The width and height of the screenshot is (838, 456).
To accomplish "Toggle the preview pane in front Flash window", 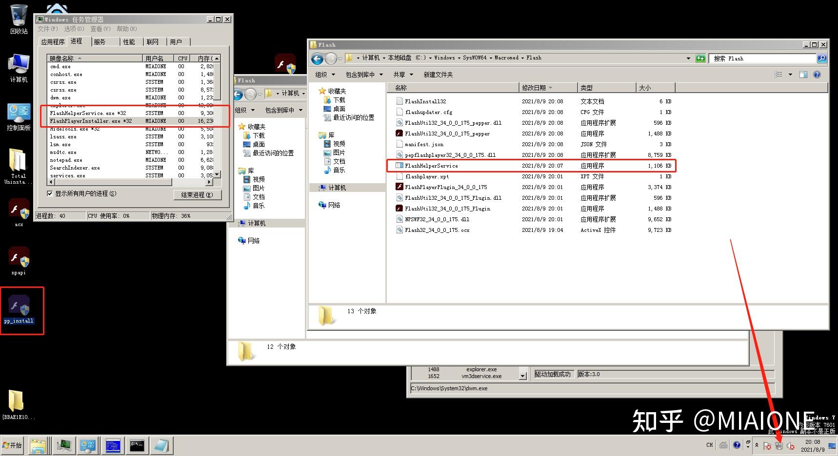I will click(x=803, y=75).
